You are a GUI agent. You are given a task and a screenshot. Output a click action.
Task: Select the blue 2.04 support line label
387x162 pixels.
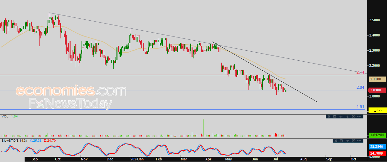(x=360, y=87)
